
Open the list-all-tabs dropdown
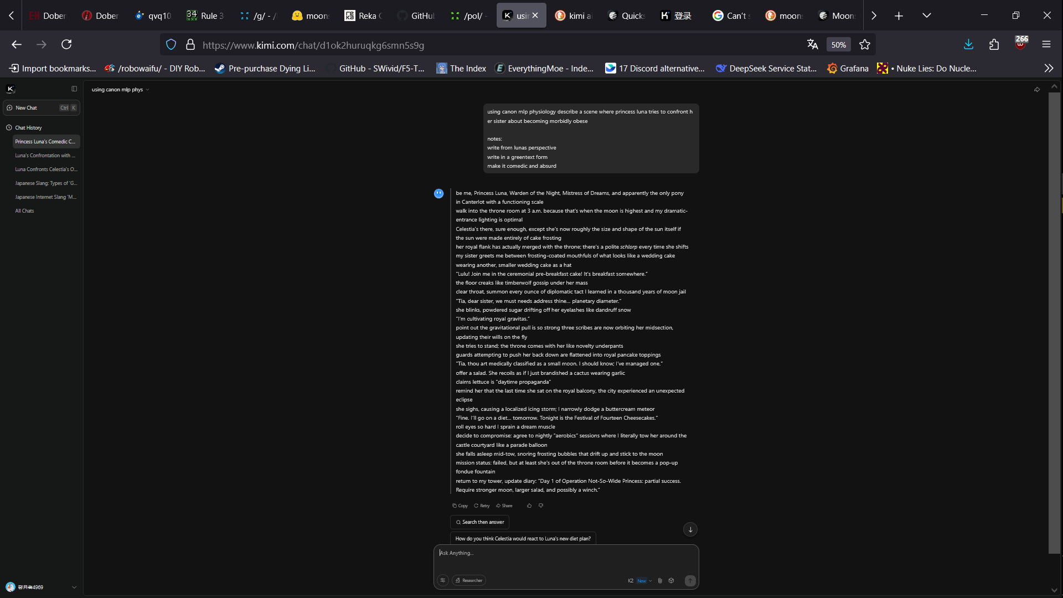click(x=926, y=16)
